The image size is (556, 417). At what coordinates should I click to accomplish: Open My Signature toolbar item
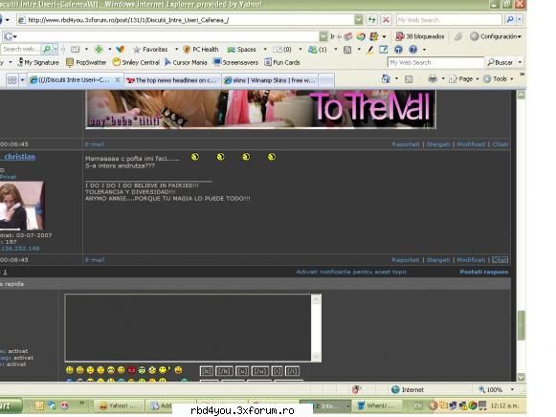pos(38,62)
